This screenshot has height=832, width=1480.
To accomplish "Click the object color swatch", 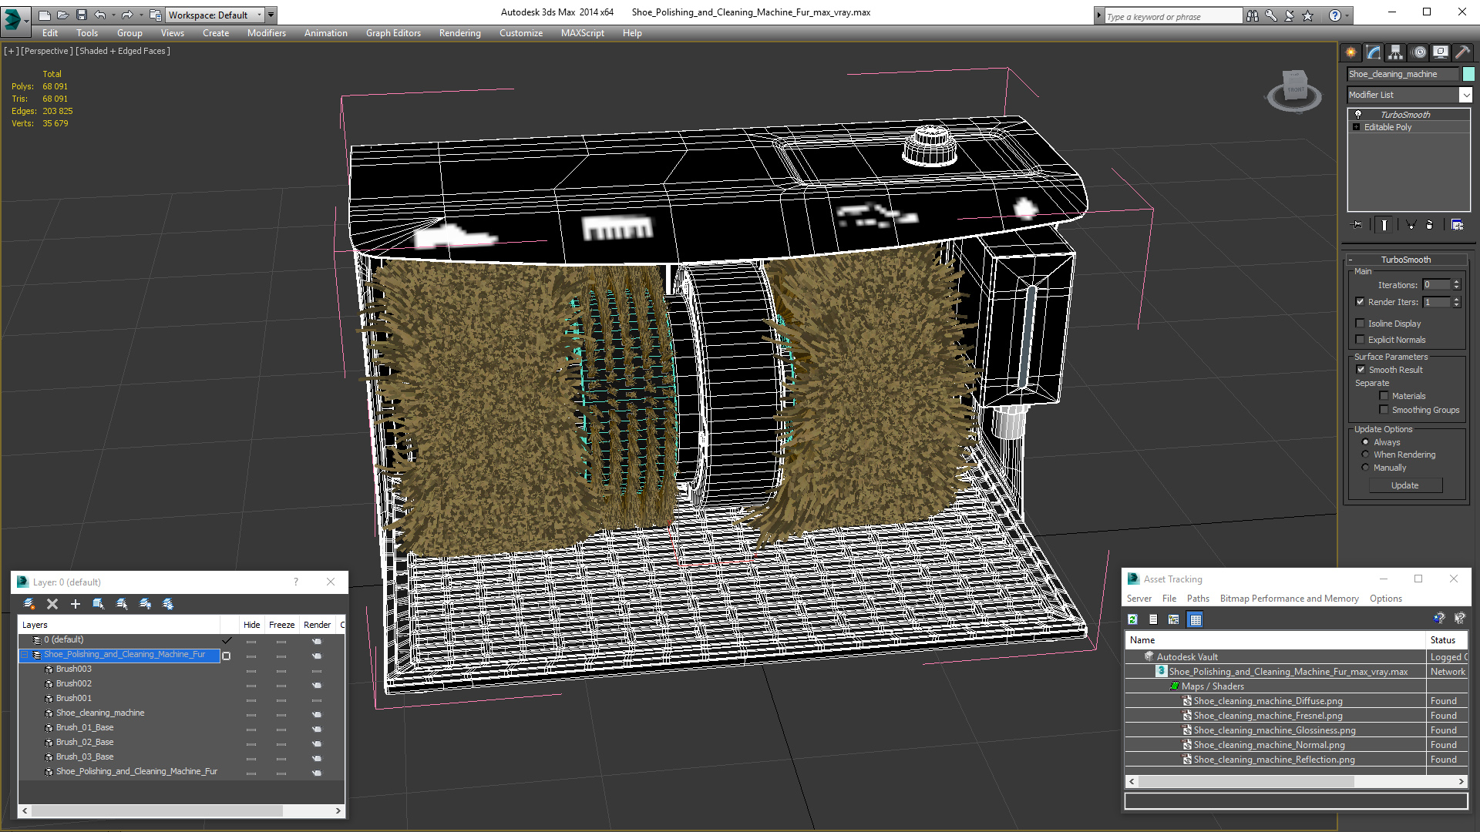I will 1468,74.
